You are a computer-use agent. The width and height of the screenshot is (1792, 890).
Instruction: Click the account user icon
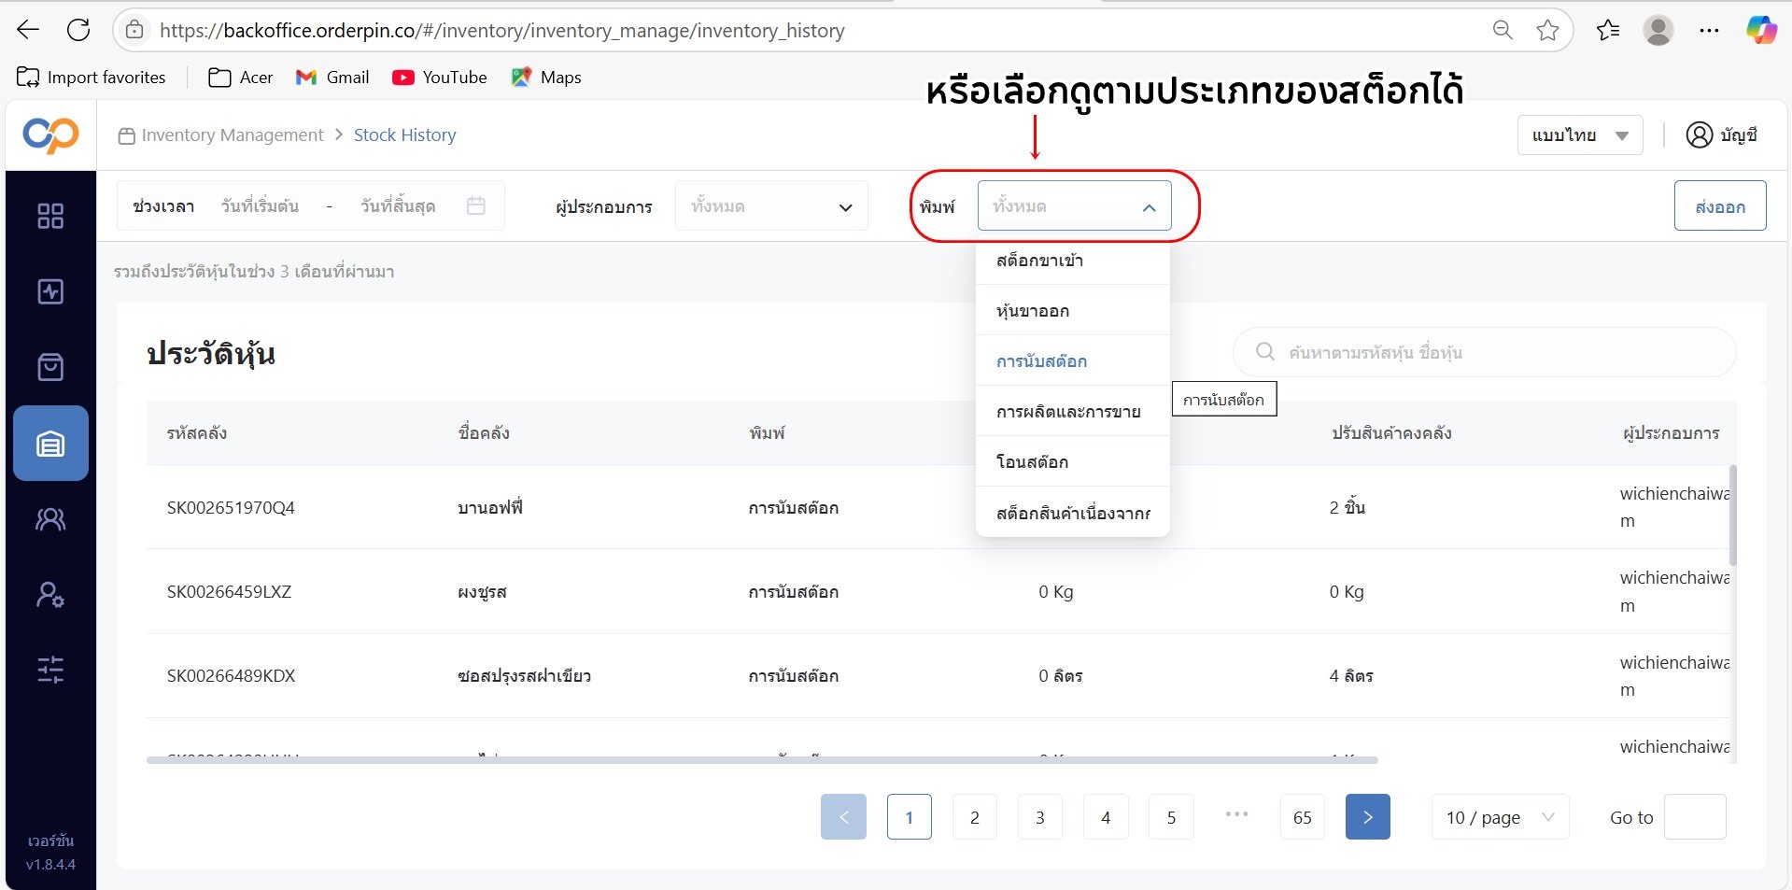click(x=1699, y=134)
